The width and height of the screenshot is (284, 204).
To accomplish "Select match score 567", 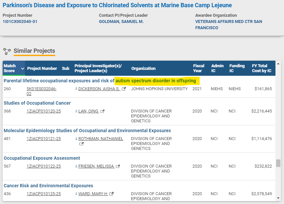I will pos(7,166).
